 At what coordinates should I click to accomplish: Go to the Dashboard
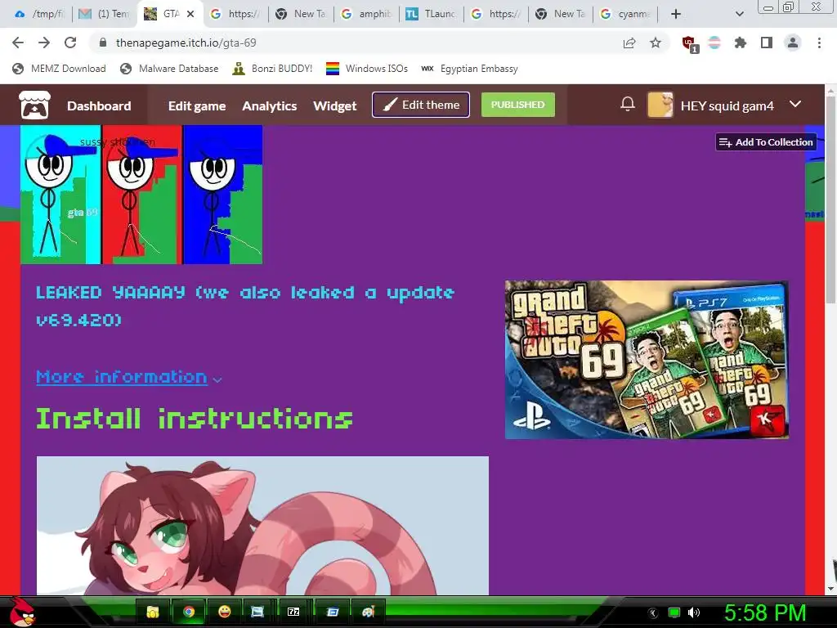click(99, 105)
